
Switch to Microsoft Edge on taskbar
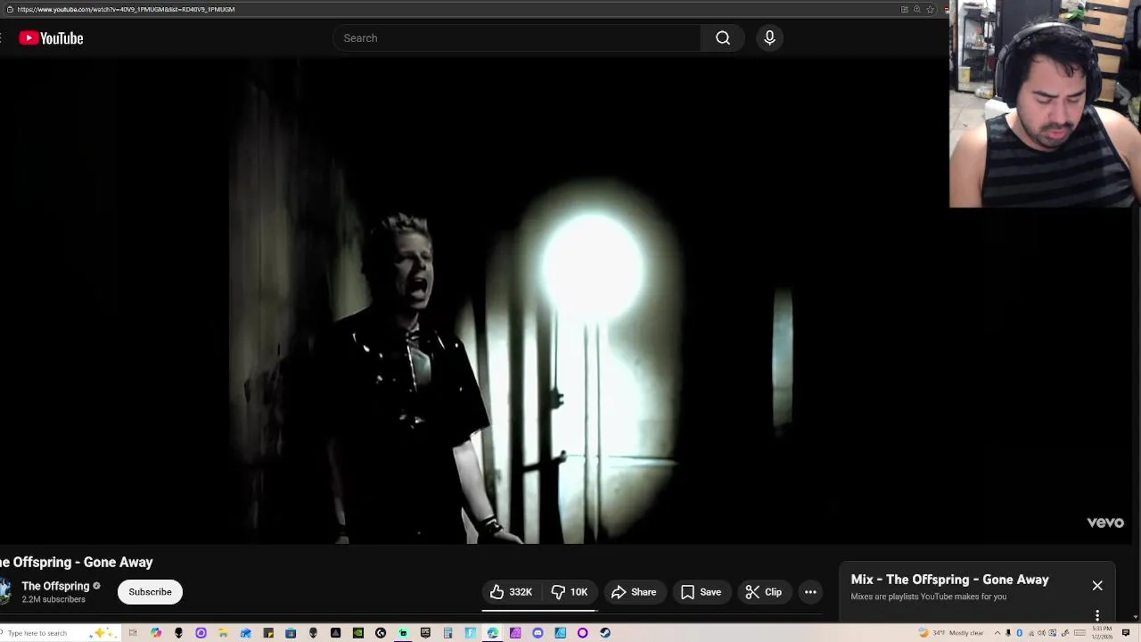492,633
